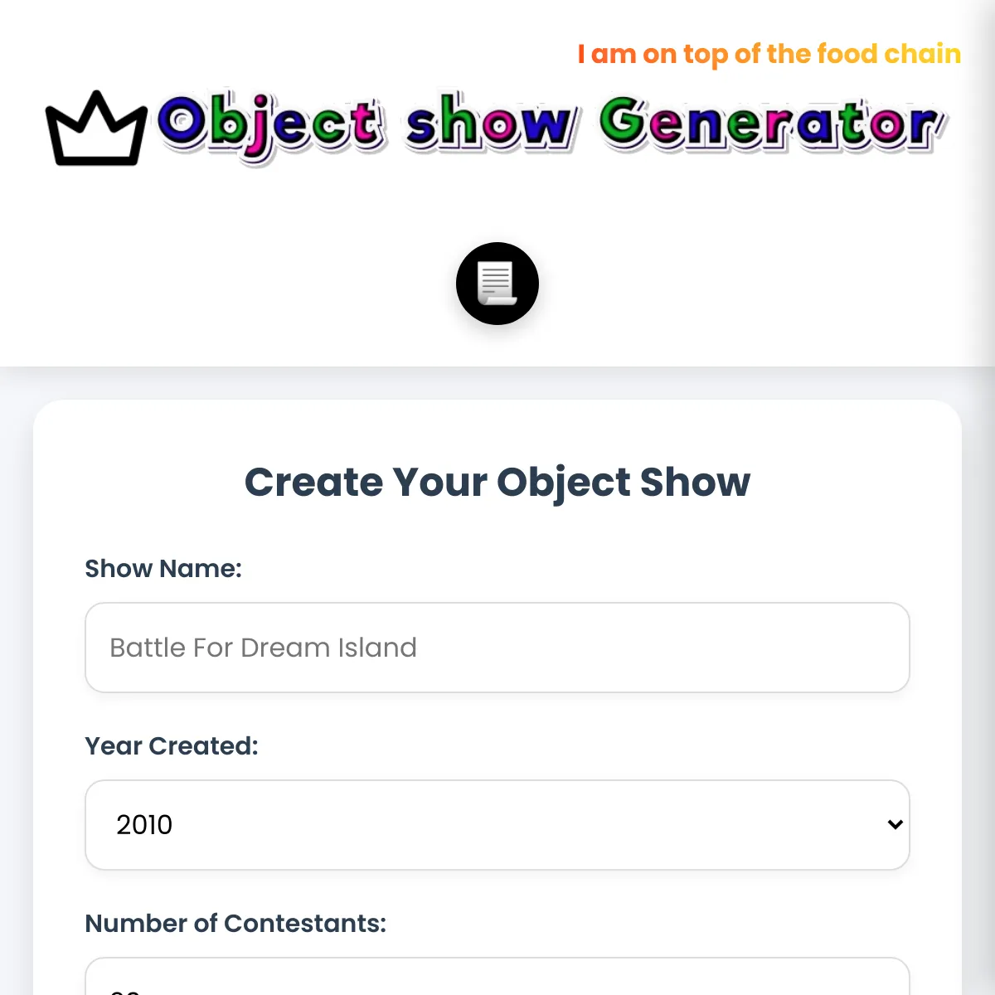The image size is (995, 995).
Task: Click the "Show Name:" label
Action: coord(163,569)
